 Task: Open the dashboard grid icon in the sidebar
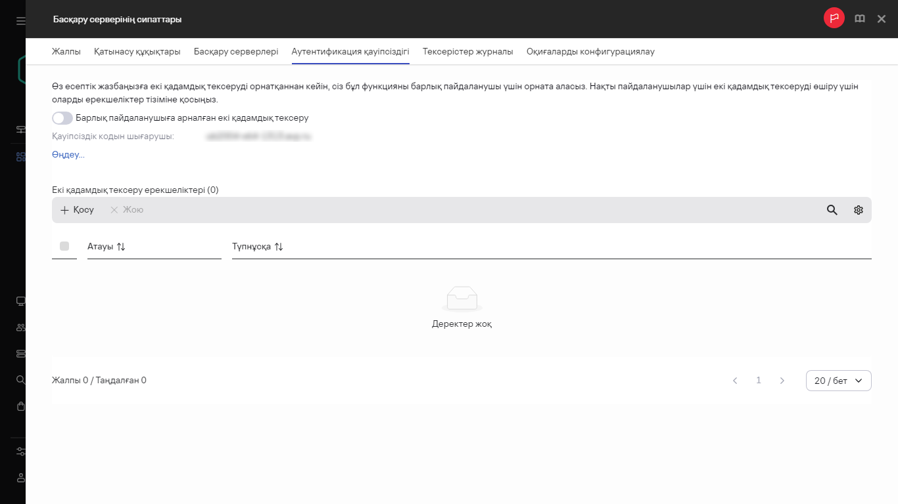20,157
